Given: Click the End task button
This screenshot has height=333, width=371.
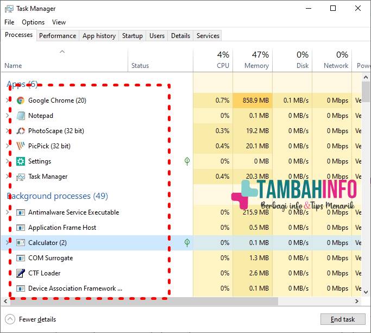Looking at the screenshot, I should (343, 319).
